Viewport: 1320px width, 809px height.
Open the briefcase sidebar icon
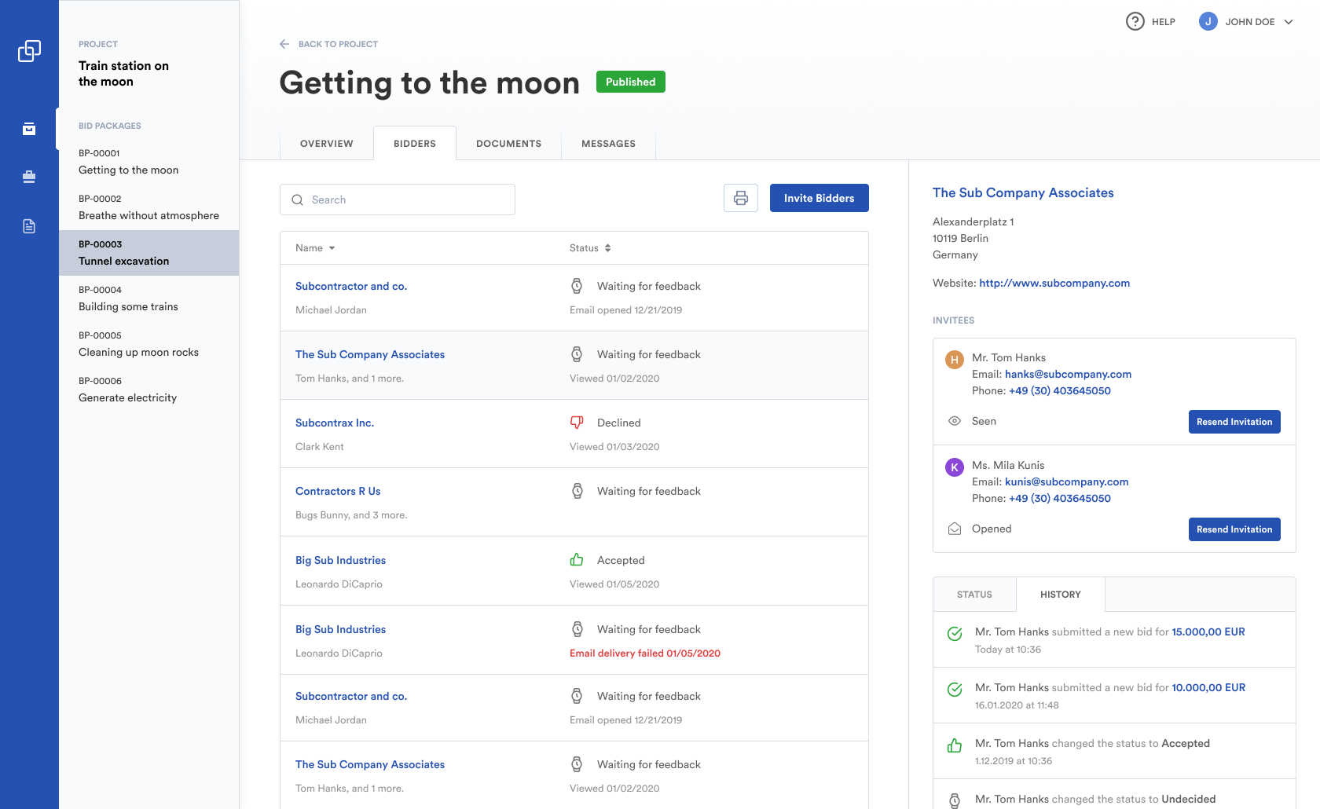[x=29, y=178]
